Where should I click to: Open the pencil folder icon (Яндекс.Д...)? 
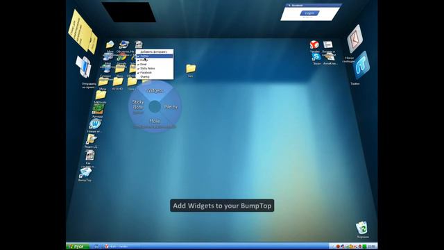(91, 139)
